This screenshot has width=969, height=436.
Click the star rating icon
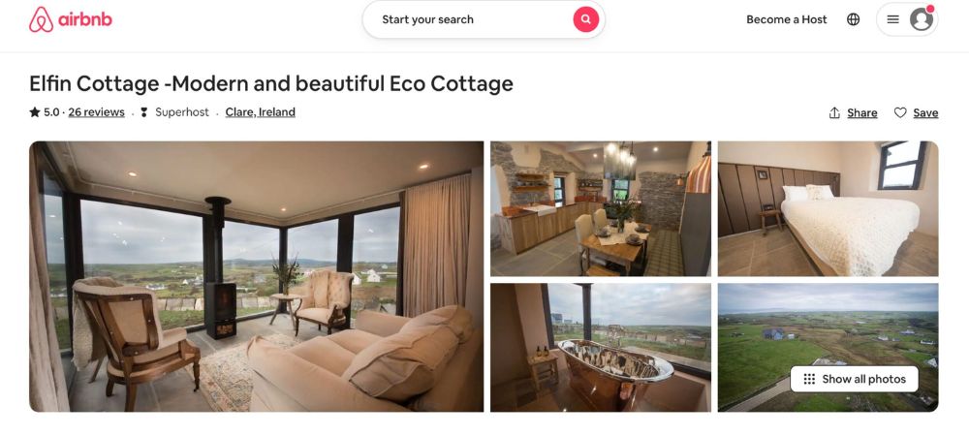point(35,111)
